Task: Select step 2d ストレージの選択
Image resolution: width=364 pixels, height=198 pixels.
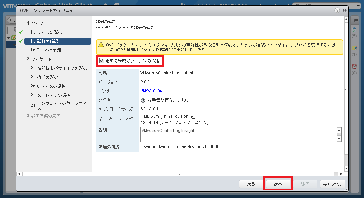Action: click(51, 95)
